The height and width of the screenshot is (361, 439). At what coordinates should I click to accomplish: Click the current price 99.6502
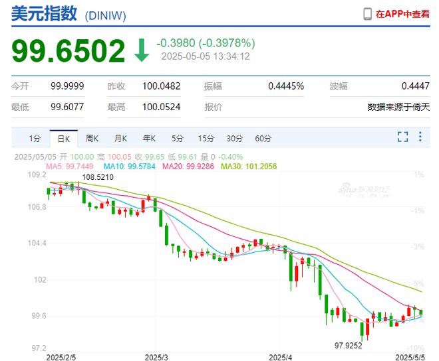(68, 50)
